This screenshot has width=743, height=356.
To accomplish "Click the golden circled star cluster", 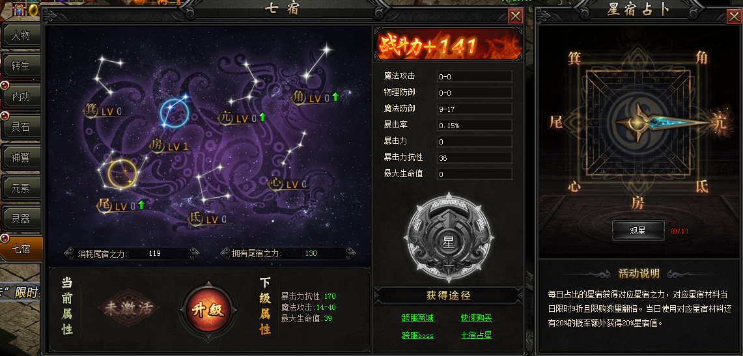I will point(122,172).
